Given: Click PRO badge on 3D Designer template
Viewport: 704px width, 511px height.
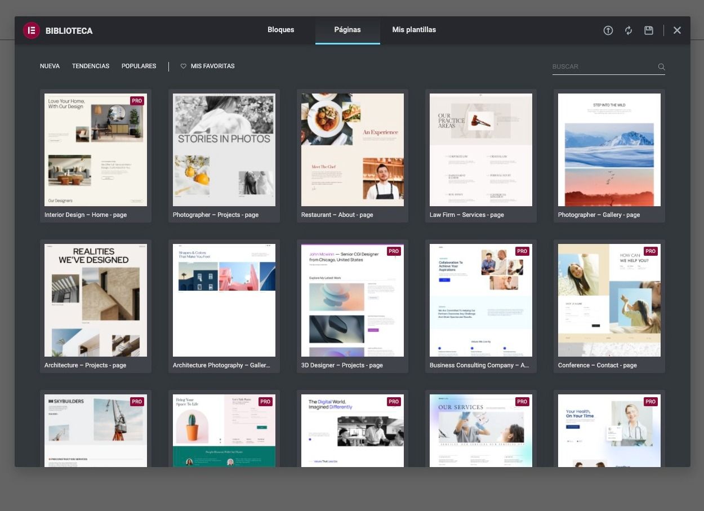Looking at the screenshot, I should [394, 251].
